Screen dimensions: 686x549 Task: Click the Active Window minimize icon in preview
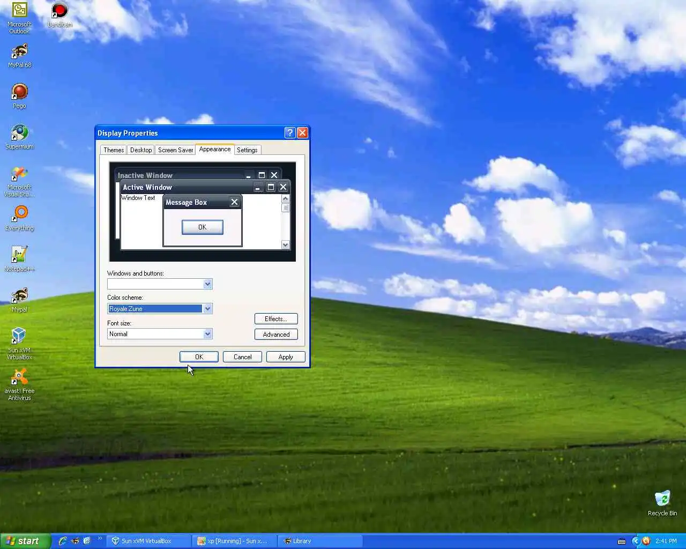pyautogui.click(x=258, y=187)
